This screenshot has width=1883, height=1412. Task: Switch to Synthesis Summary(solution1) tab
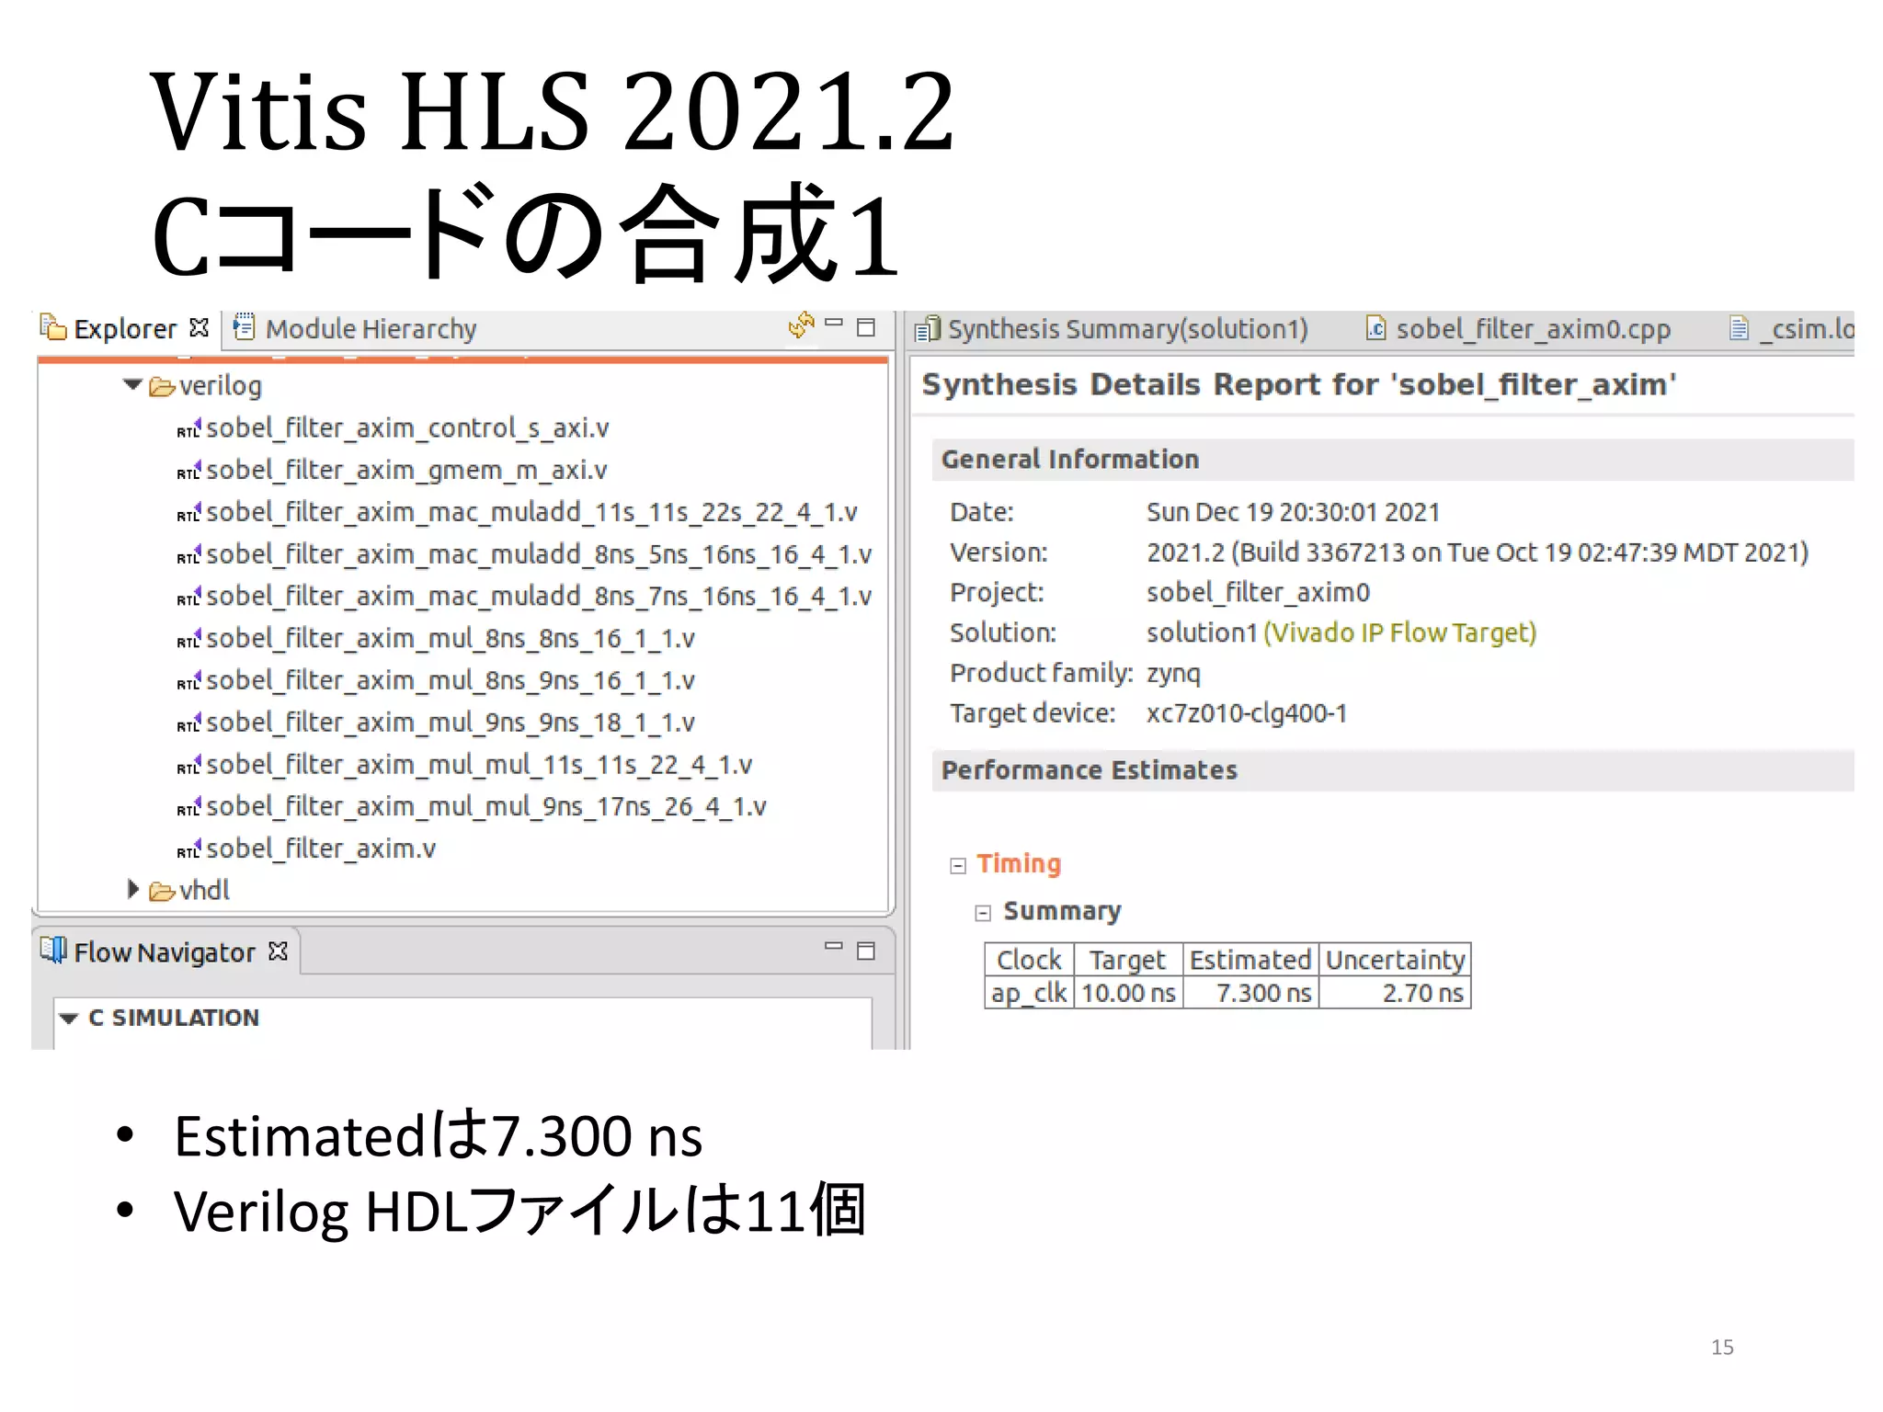(x=1127, y=329)
